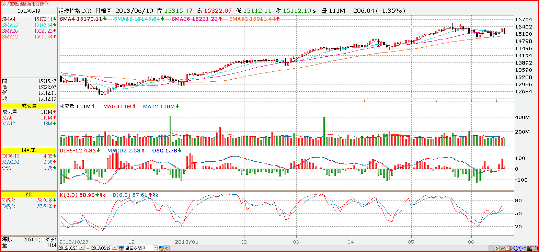
Task: Click the MA6 row in the volume side panel
Action: point(29,118)
